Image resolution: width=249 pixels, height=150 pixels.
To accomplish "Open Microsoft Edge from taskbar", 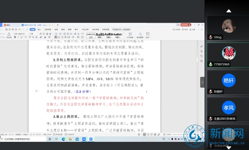I will (x=64, y=139).
